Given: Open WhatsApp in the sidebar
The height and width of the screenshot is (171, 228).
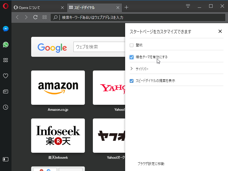Looking at the screenshot, I should pyautogui.click(x=6, y=45).
